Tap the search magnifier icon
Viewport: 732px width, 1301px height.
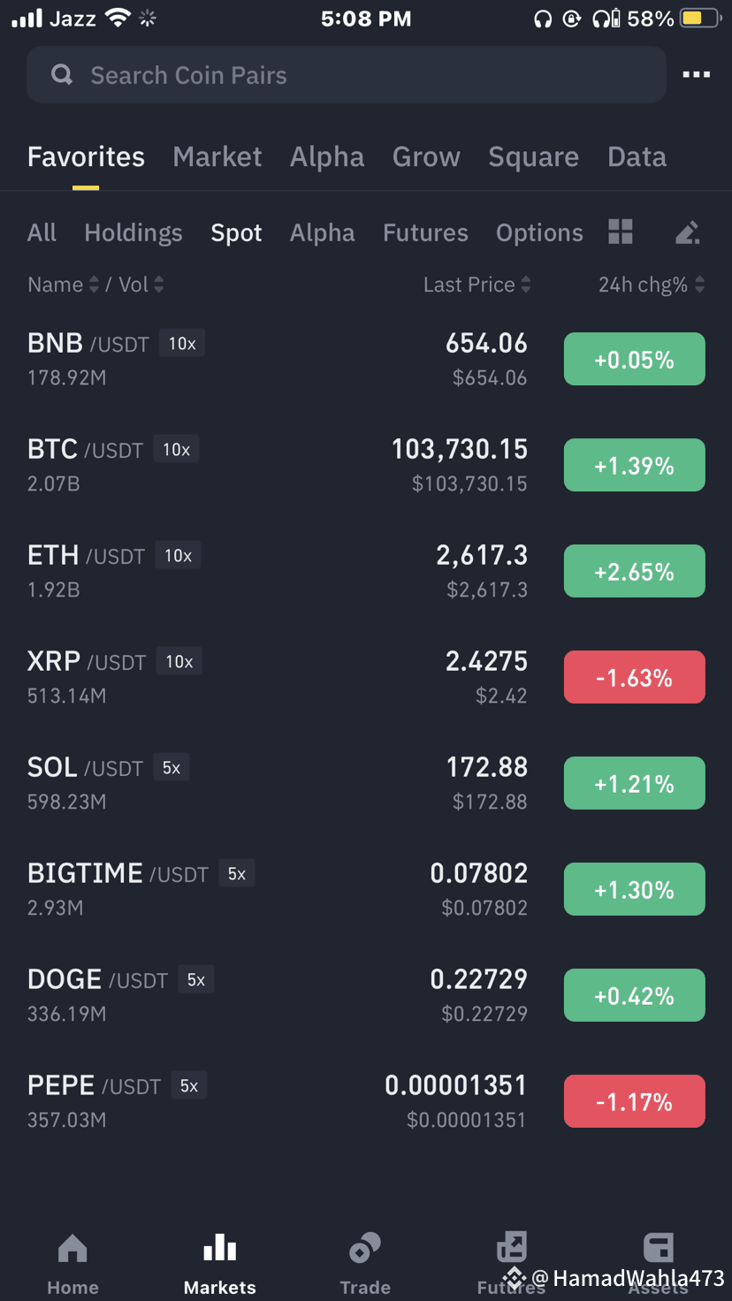62,75
